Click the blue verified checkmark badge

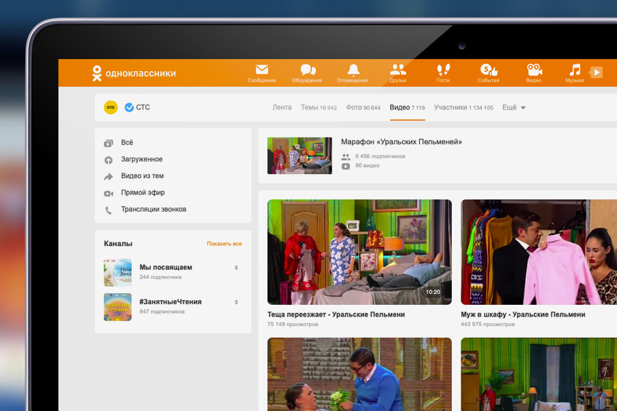(x=129, y=108)
